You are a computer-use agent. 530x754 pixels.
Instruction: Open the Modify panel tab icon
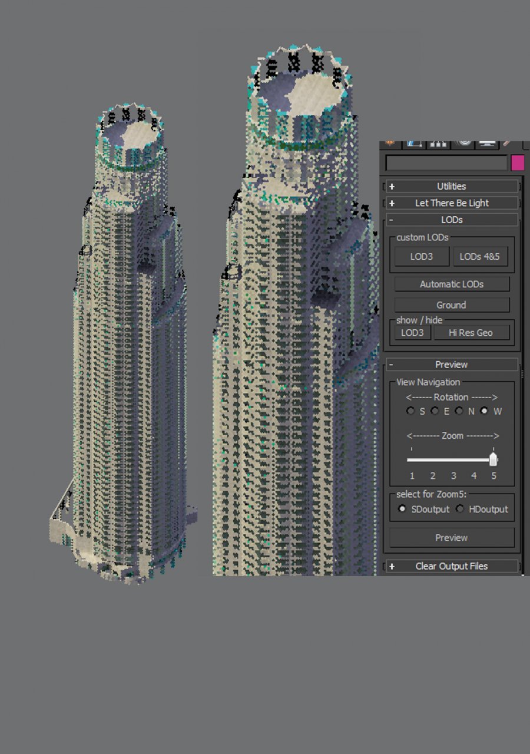pyautogui.click(x=414, y=143)
